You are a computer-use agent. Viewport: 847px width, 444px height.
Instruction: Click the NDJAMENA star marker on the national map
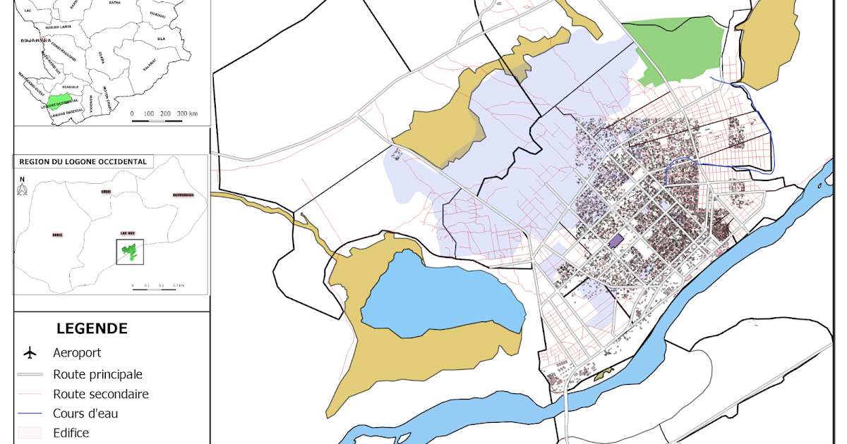(x=42, y=37)
